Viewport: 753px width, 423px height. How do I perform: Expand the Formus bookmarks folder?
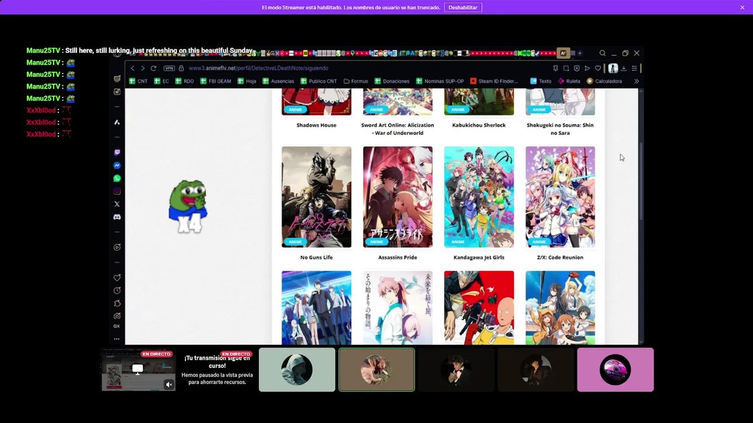(x=355, y=81)
